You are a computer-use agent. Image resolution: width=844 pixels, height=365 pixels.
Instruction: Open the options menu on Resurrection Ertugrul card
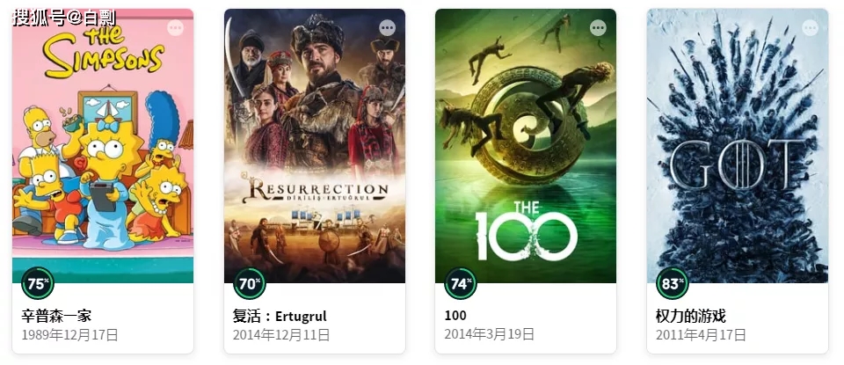pos(387,27)
